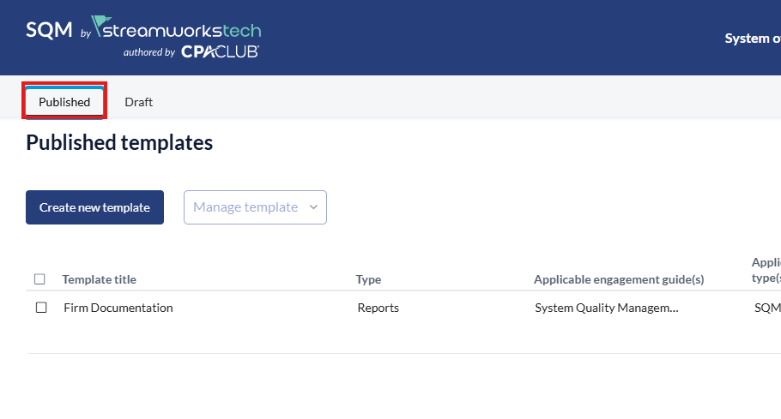Click the chevron arrow on Manage template

tap(313, 207)
